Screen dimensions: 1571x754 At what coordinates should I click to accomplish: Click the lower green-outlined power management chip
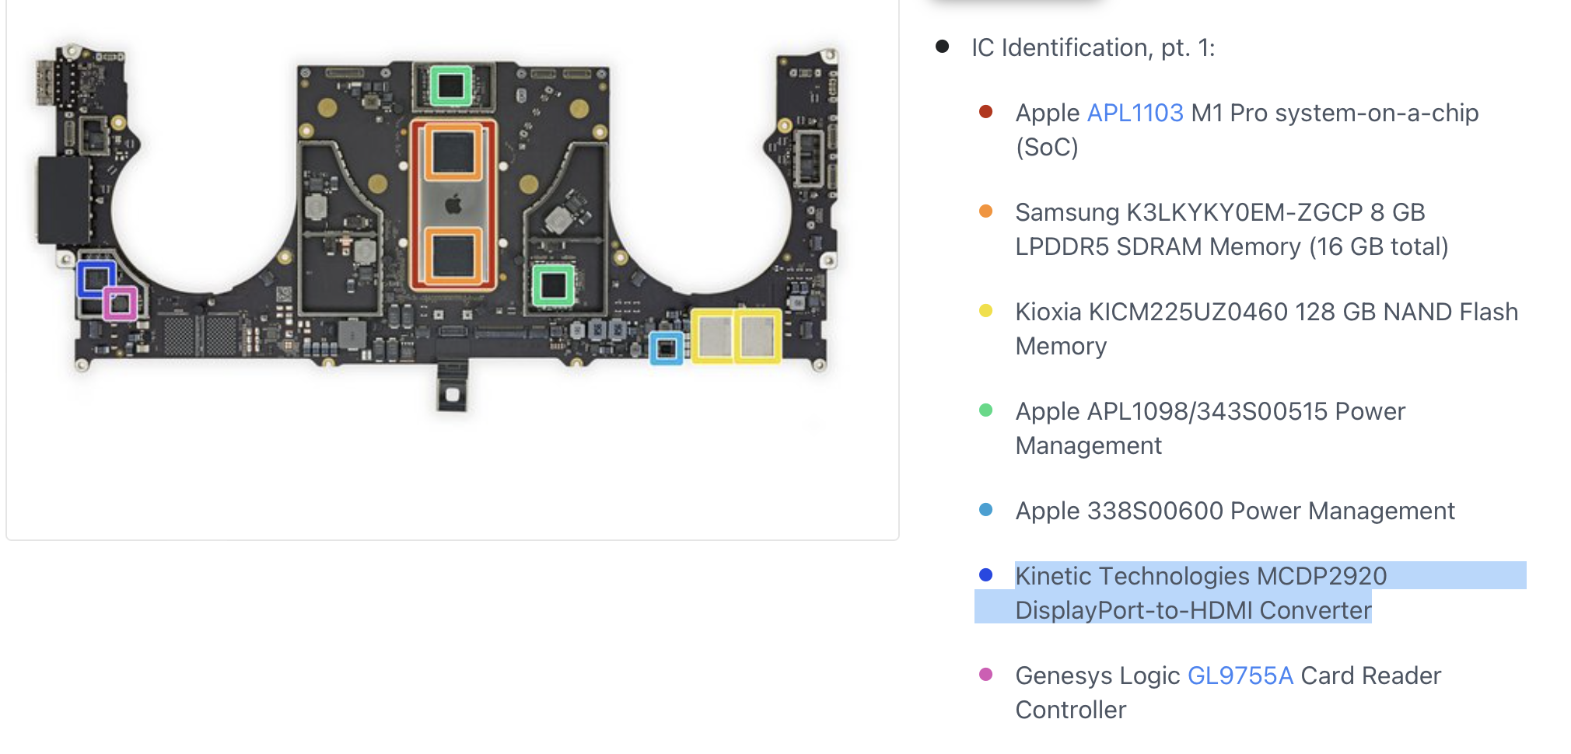point(553,285)
